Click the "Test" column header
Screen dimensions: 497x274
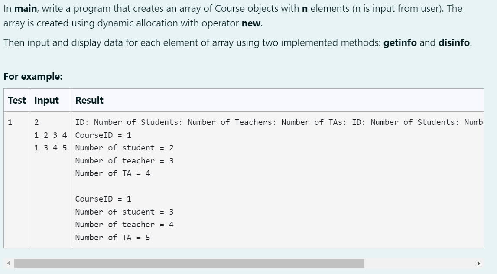[x=17, y=100]
